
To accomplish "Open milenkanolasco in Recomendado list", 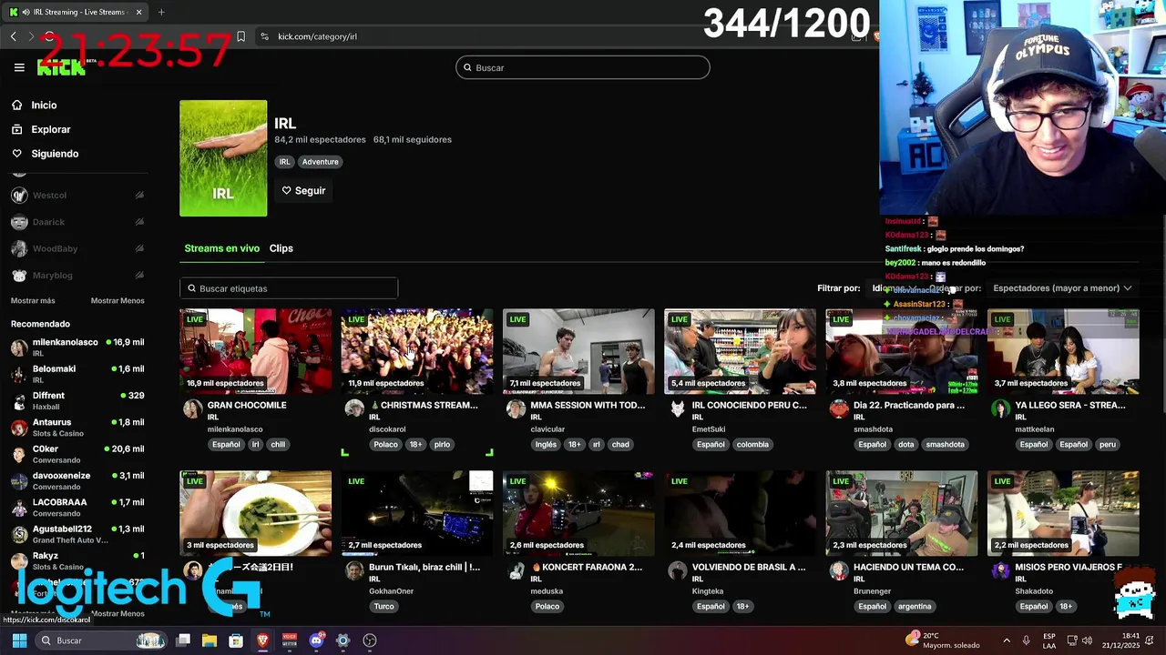I will point(77,348).
